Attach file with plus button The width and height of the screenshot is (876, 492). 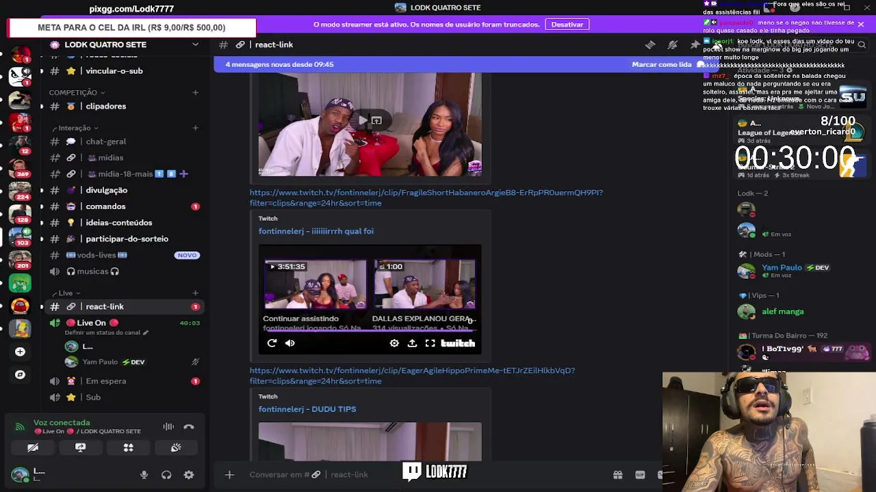coord(229,475)
